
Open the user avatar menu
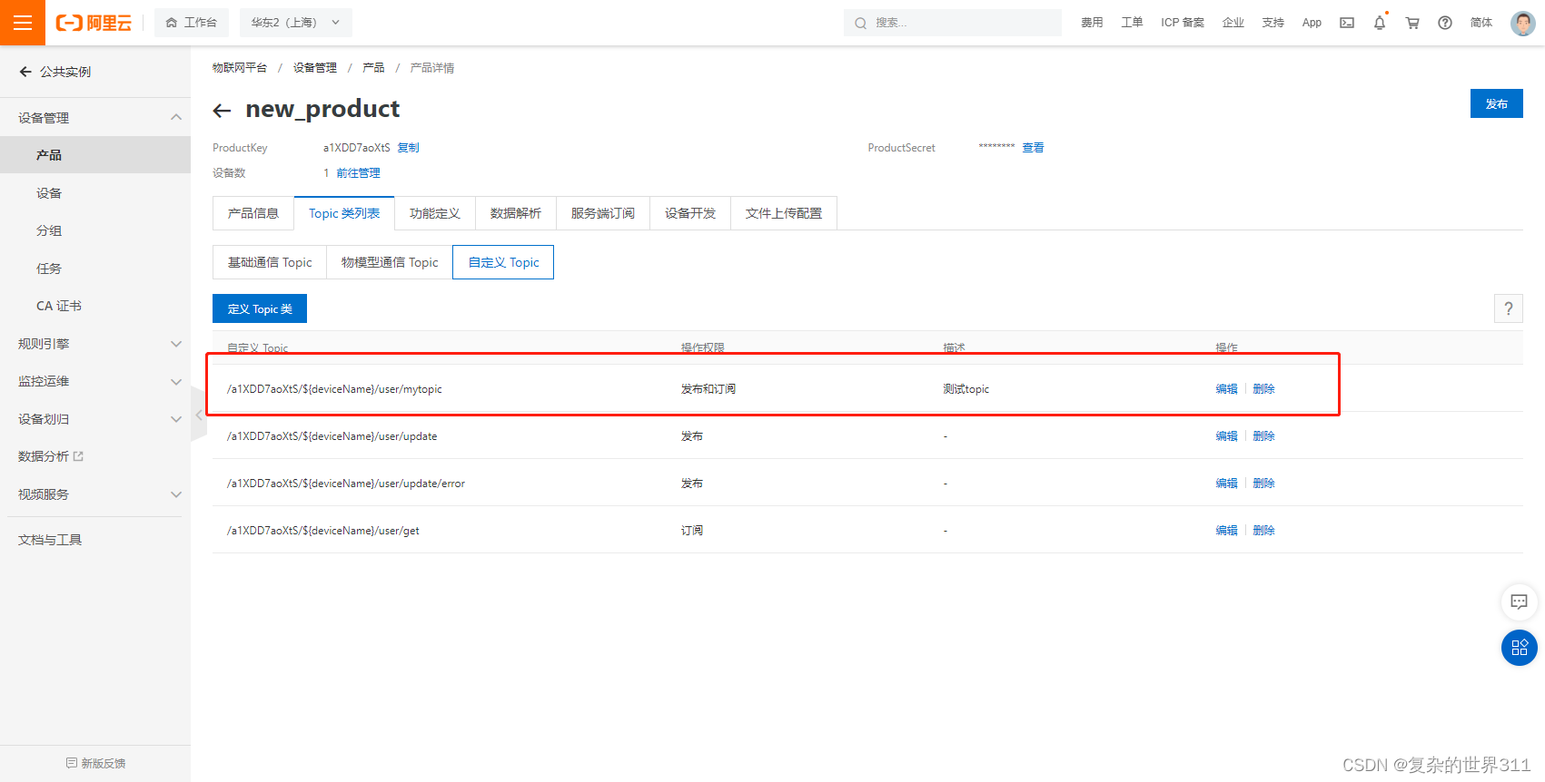pos(1523,23)
